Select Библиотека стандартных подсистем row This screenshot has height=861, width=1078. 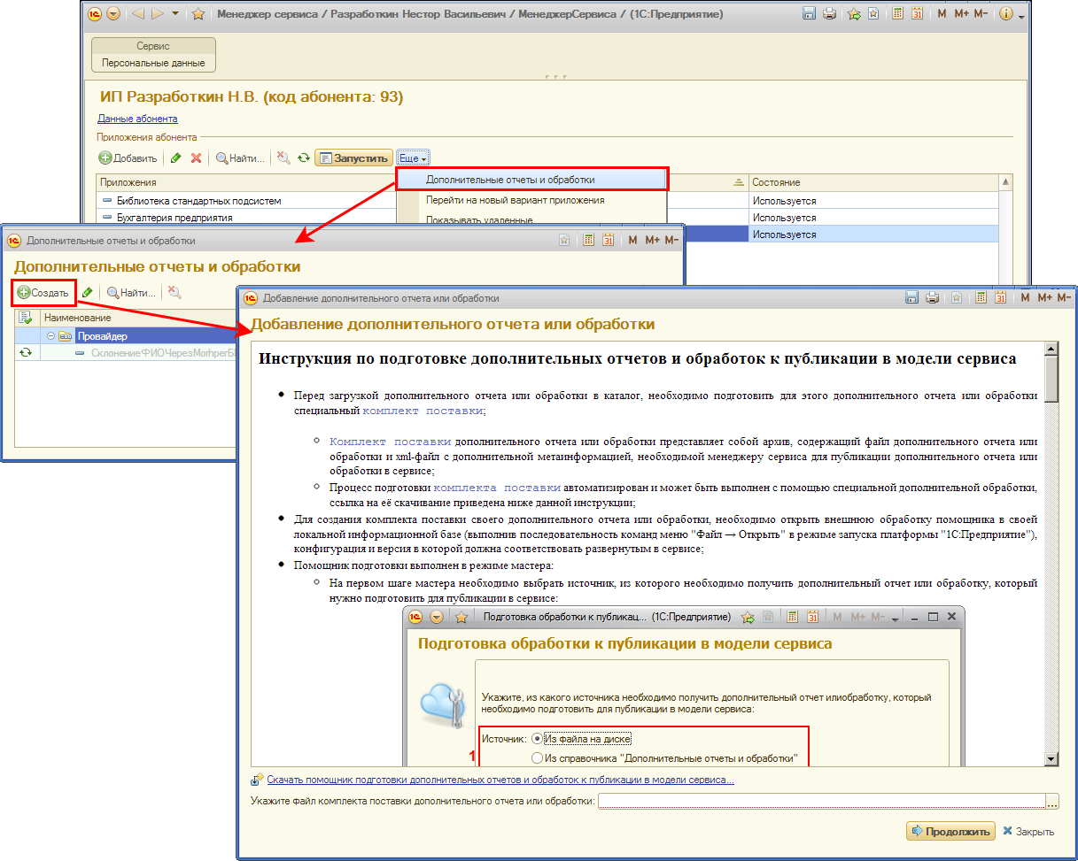[246, 201]
